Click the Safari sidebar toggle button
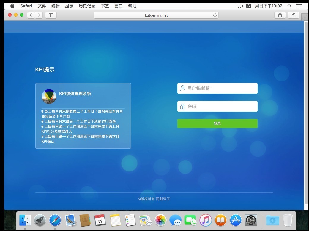 coord(51,15)
